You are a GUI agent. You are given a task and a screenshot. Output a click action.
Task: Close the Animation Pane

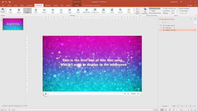pyautogui.click(x=195, y=19)
